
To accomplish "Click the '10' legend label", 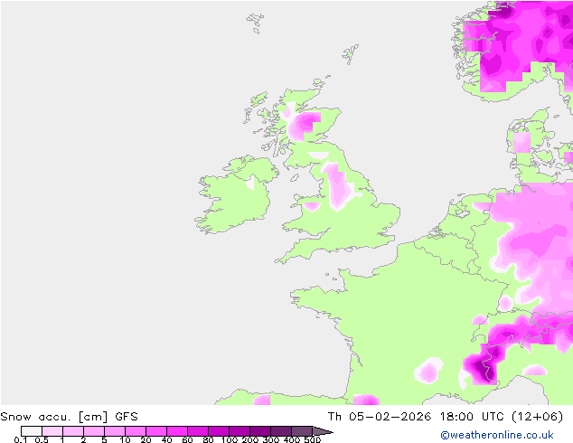I will [125, 439].
